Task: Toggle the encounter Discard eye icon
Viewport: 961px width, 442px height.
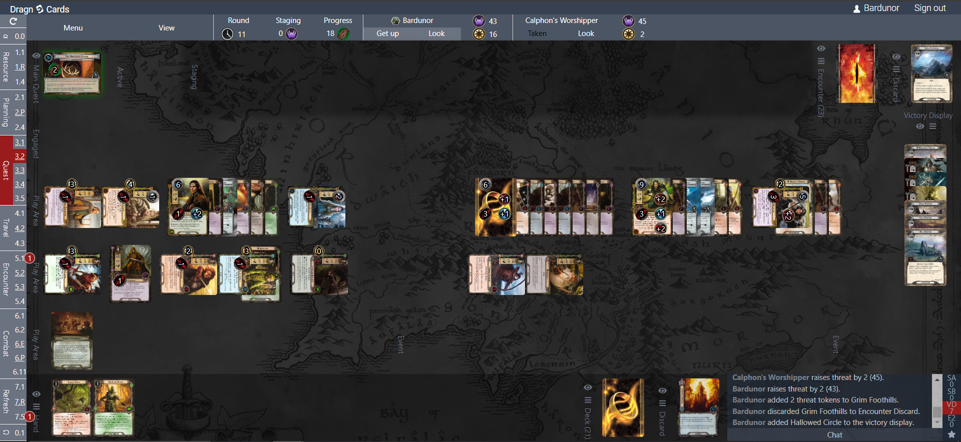Action: (896, 56)
